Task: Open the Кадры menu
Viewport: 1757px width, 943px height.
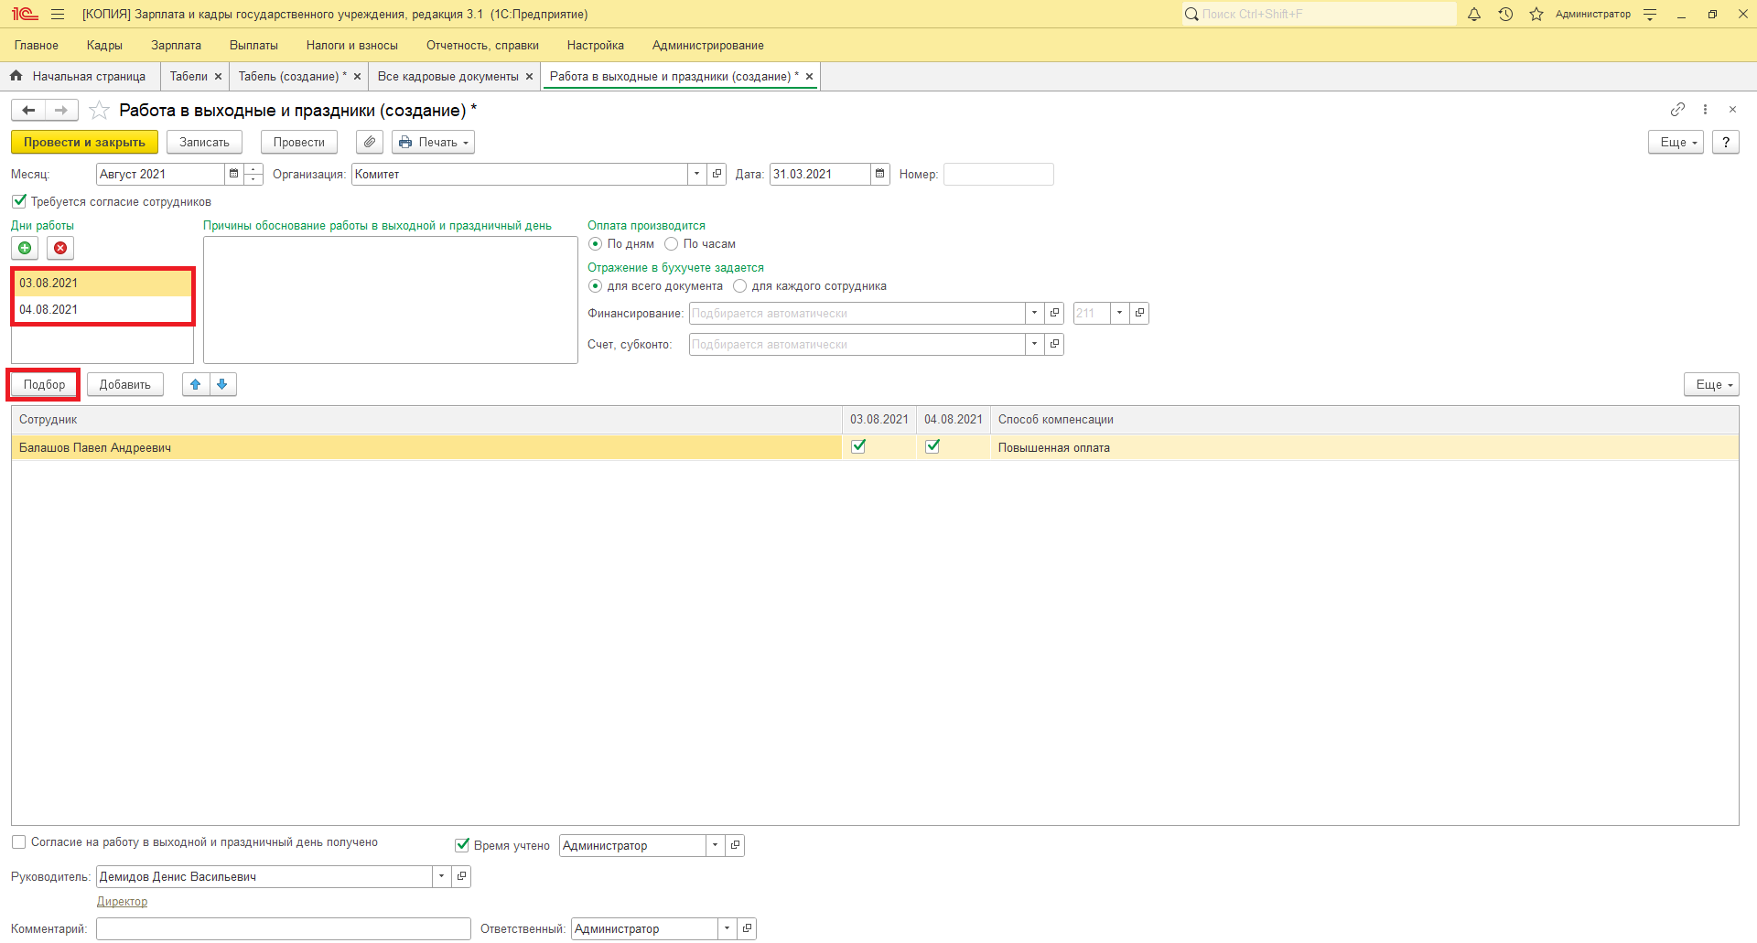Action: point(104,46)
